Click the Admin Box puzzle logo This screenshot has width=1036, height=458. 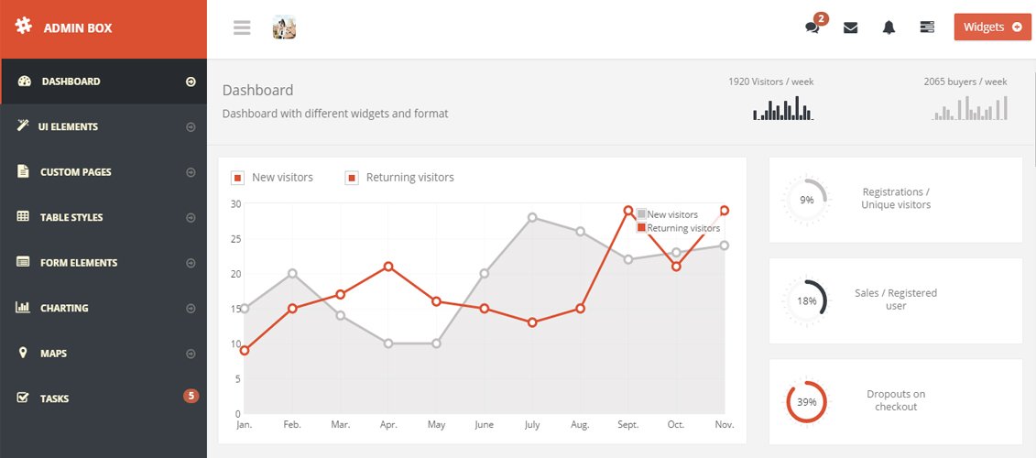pyautogui.click(x=23, y=27)
